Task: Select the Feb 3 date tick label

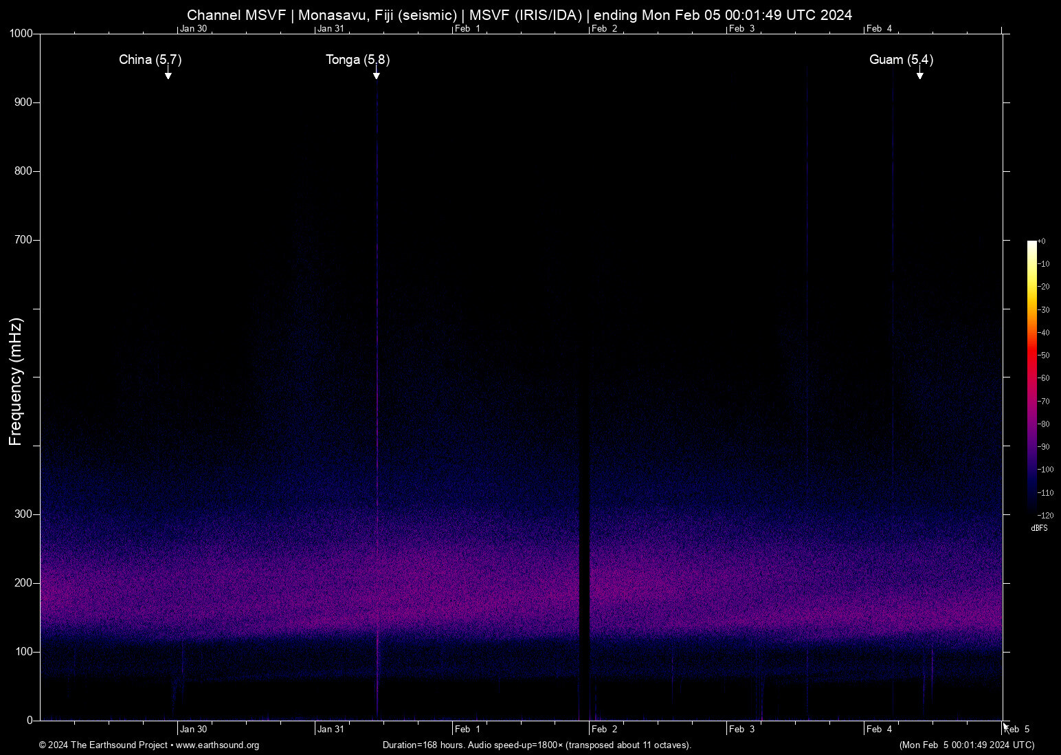Action: pyautogui.click(x=742, y=729)
